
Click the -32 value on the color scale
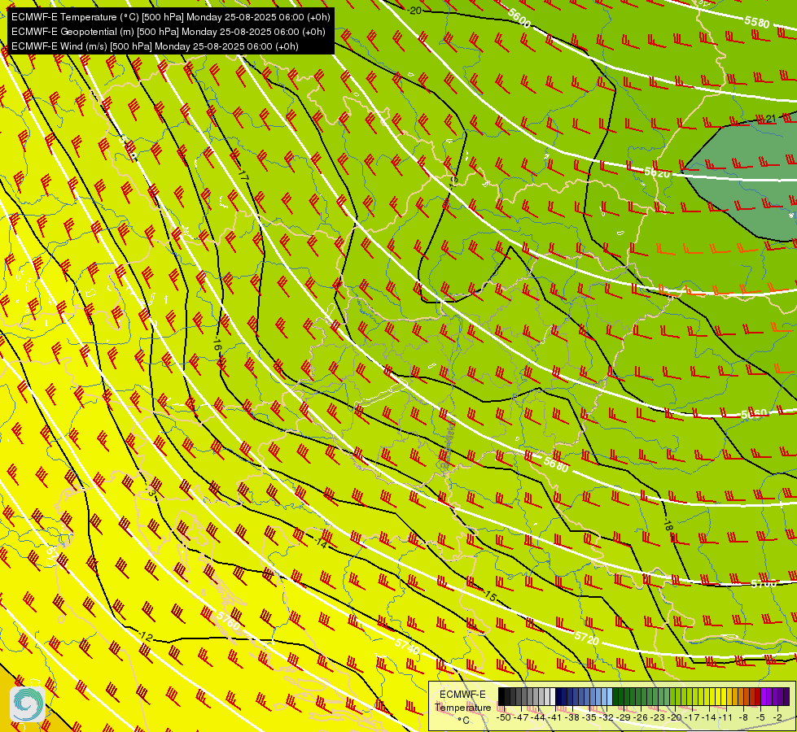607,717
